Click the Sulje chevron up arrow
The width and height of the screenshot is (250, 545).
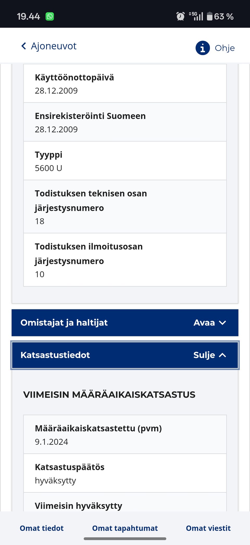click(222, 355)
